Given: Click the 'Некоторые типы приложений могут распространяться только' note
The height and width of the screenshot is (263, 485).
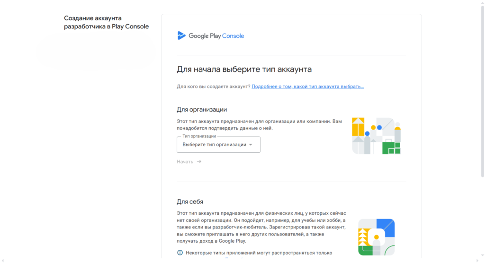Looking at the screenshot, I should click(x=259, y=253).
